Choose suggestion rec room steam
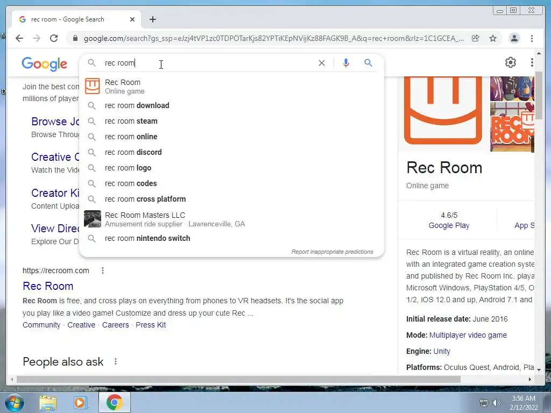 click(231, 121)
